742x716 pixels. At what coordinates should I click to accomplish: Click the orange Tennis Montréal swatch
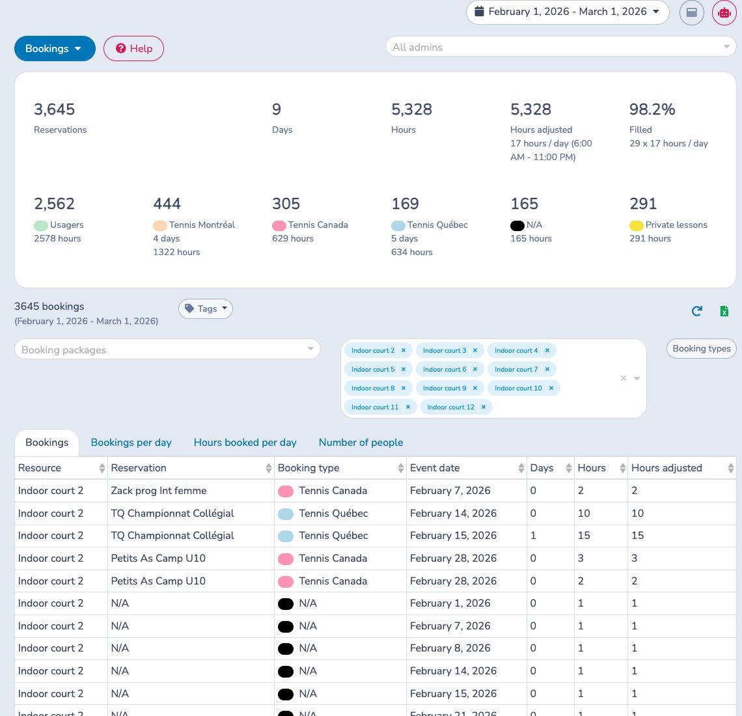pyautogui.click(x=160, y=225)
